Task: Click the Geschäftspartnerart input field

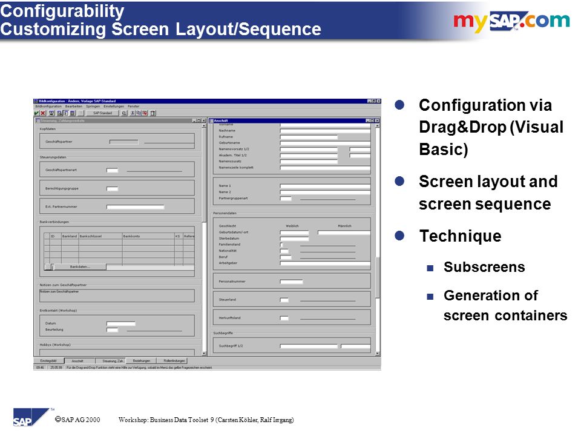Action: (113, 170)
